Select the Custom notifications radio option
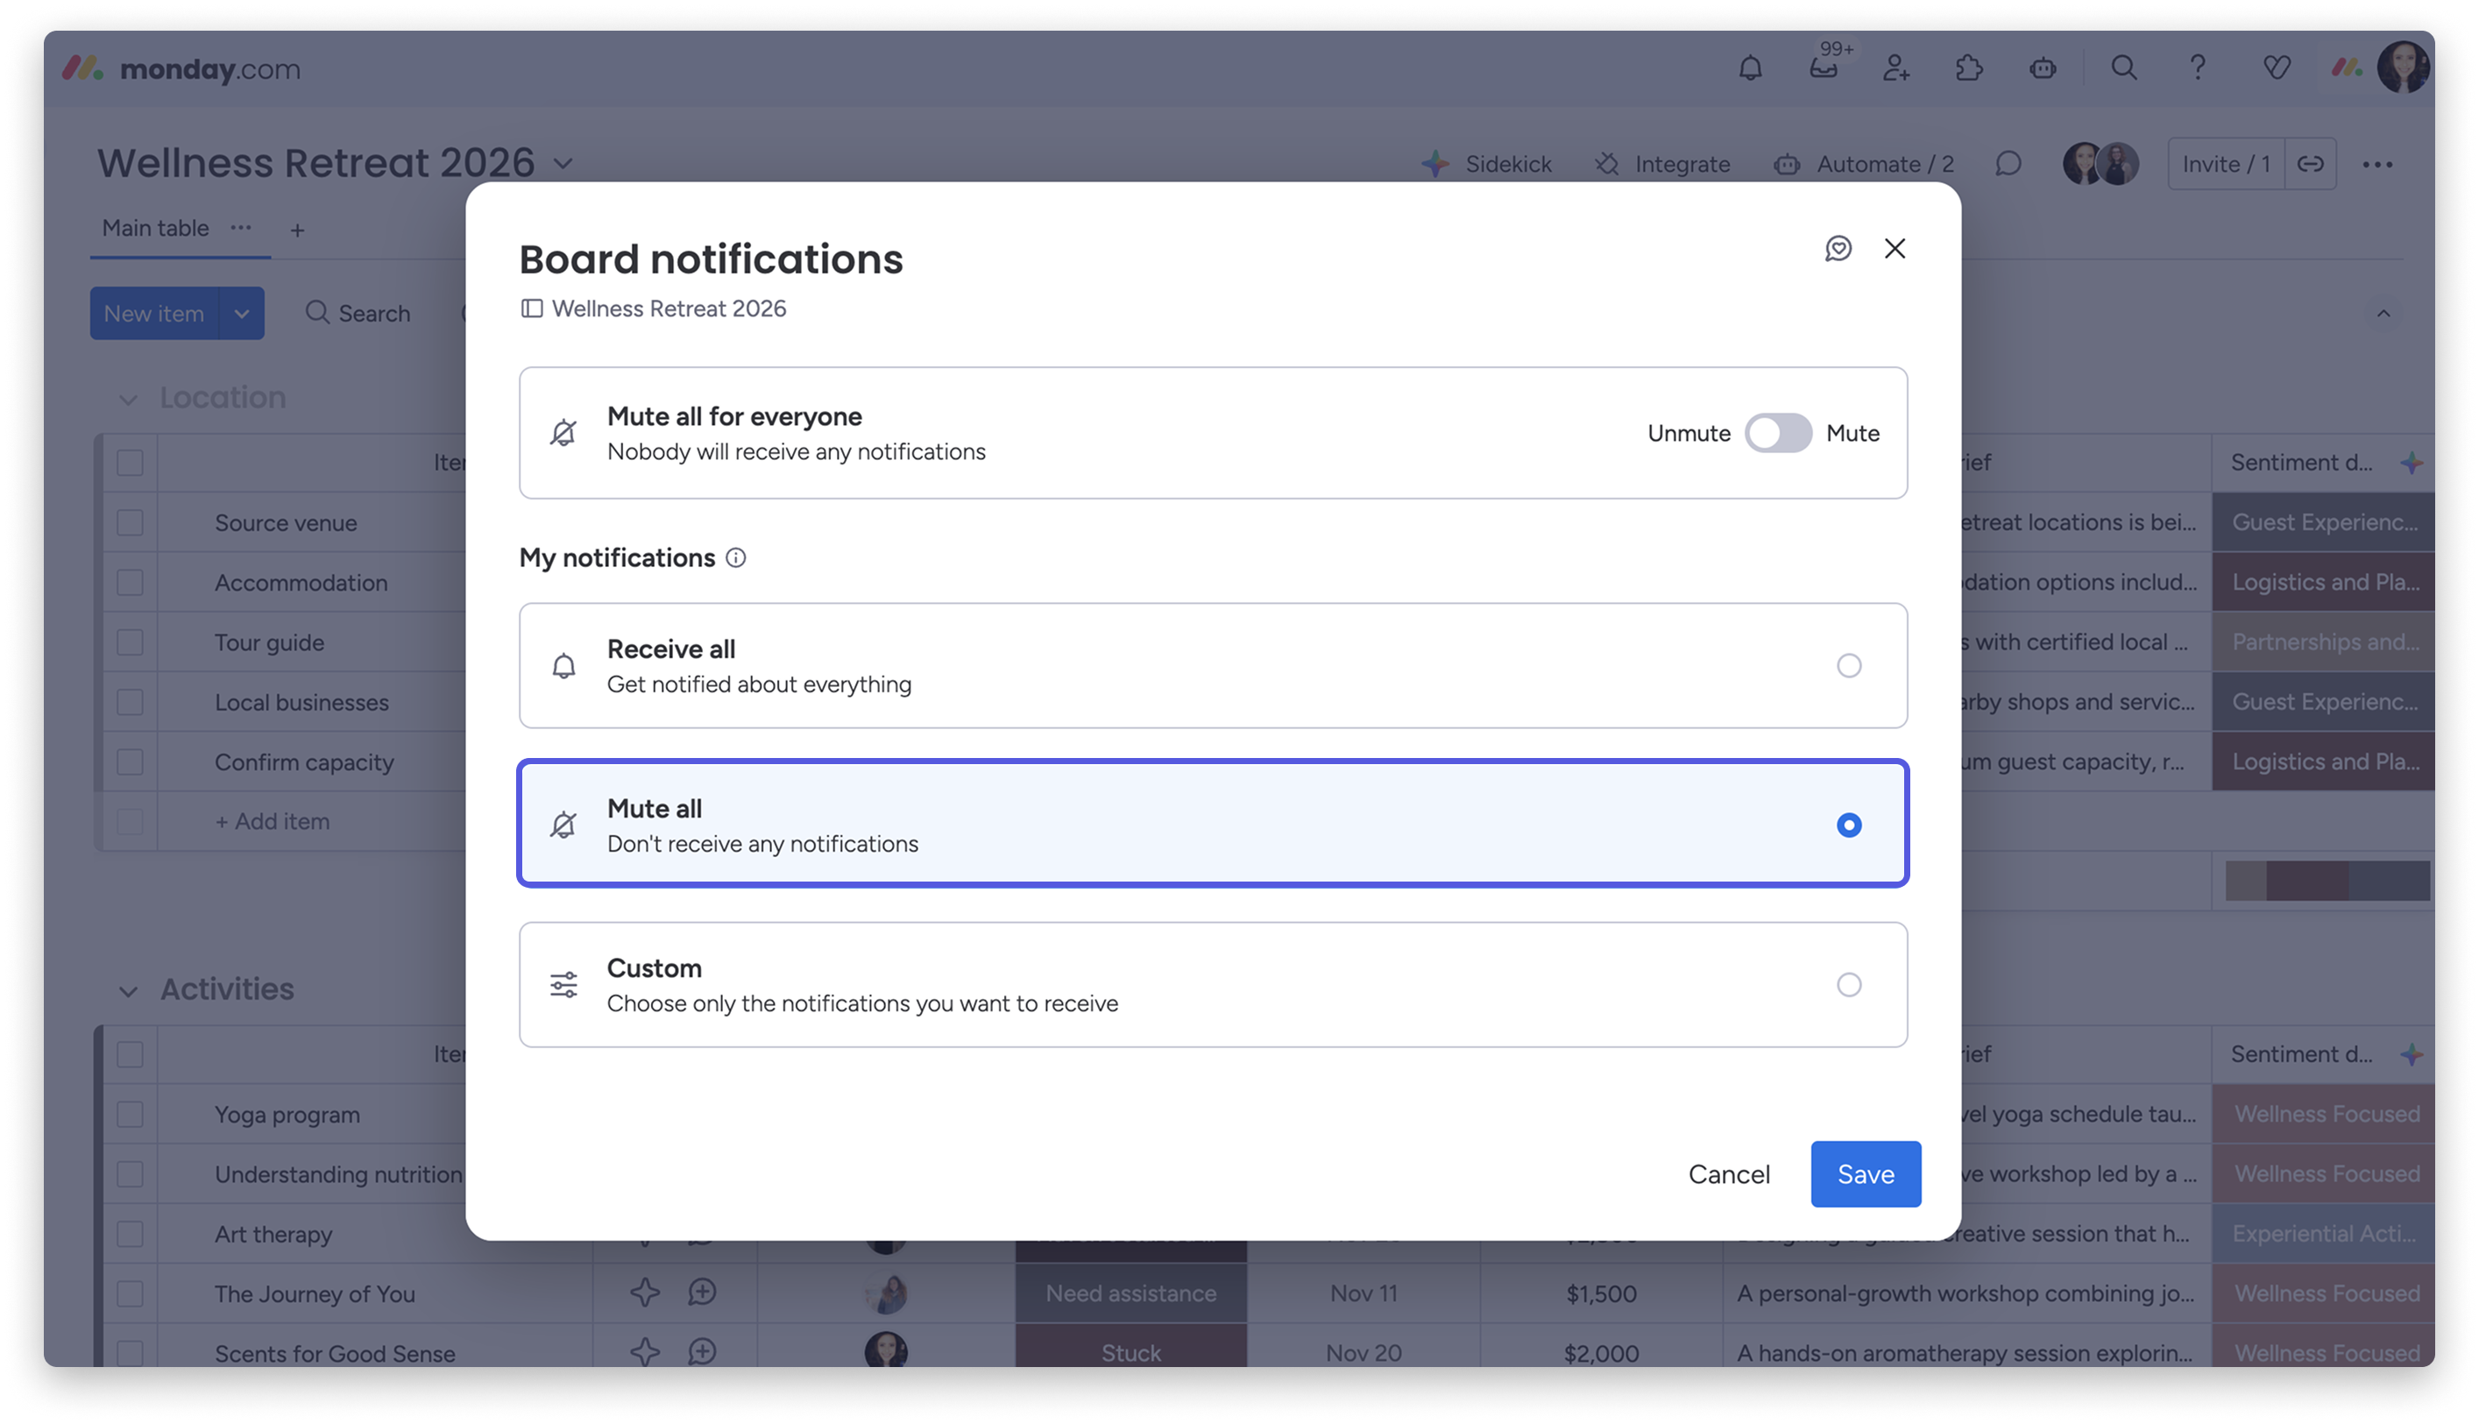Viewport: 2479px width, 1424px height. point(1848,985)
